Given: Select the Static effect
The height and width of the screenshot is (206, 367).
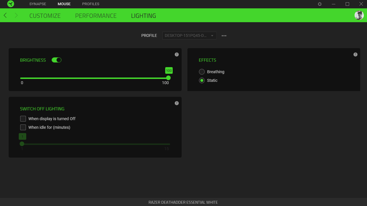Looking at the screenshot, I should click(x=202, y=80).
